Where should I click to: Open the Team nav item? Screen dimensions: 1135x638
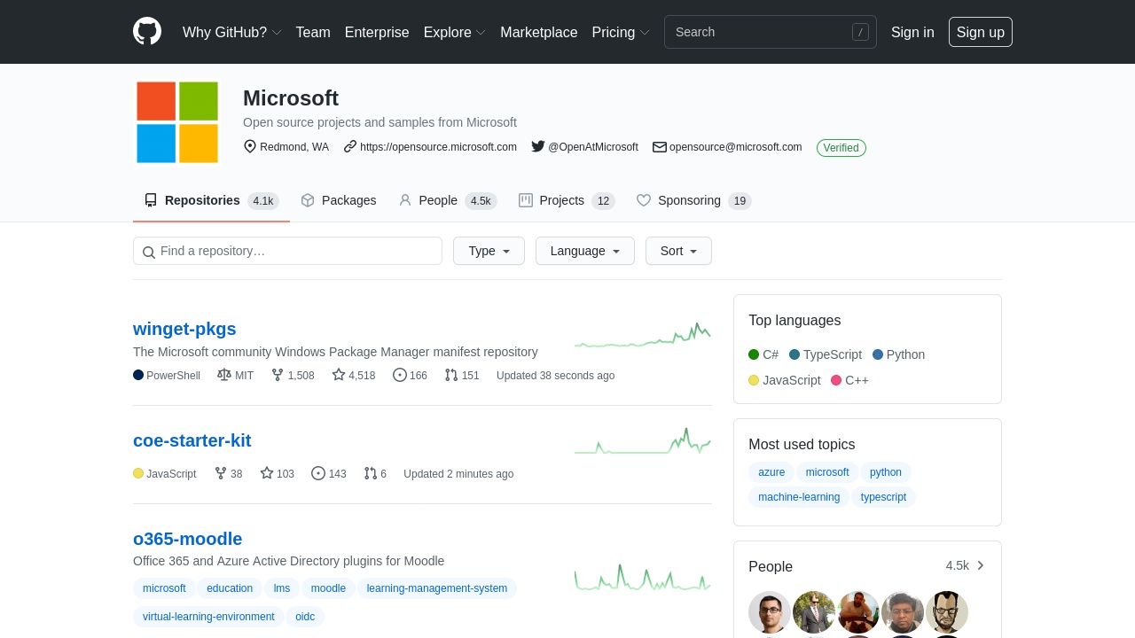(313, 32)
